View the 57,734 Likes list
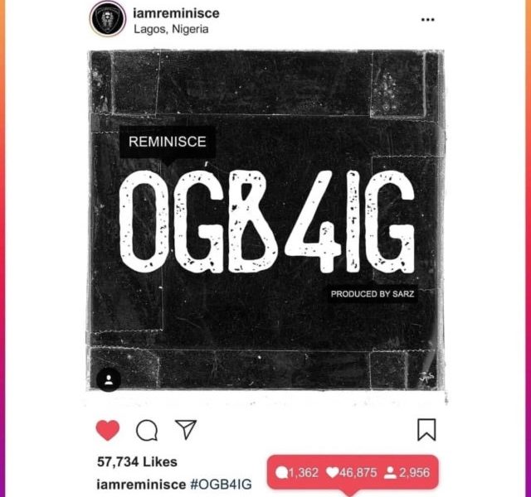 coord(137,462)
